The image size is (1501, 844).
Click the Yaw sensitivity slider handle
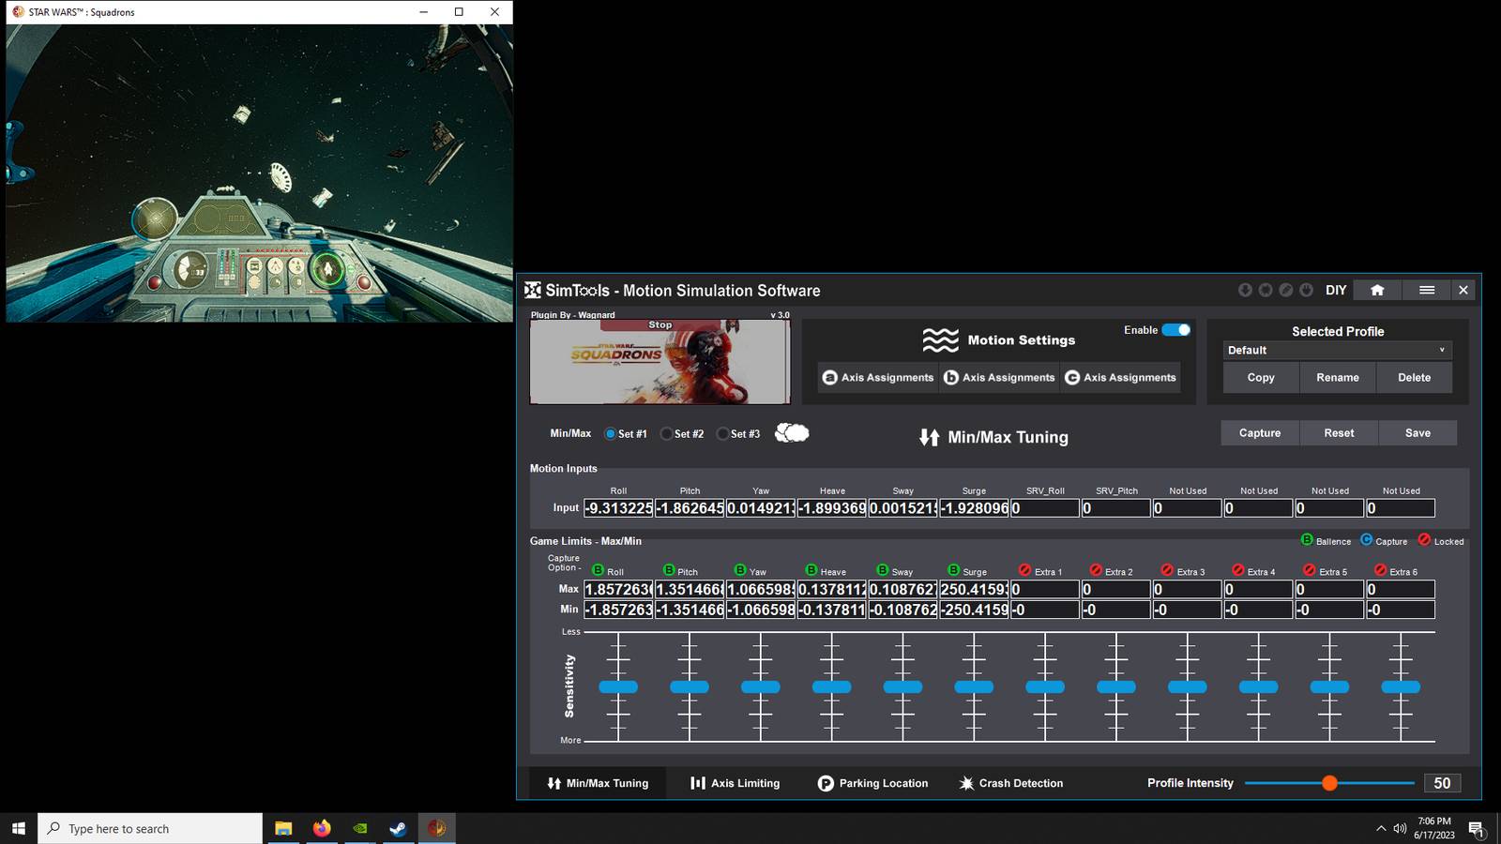pos(761,686)
